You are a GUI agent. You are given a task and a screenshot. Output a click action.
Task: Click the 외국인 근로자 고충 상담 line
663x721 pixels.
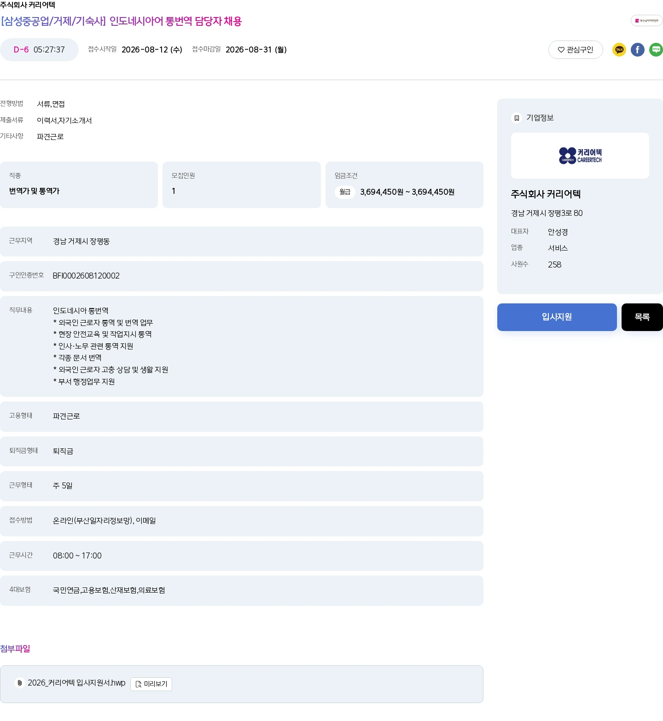[x=110, y=370]
